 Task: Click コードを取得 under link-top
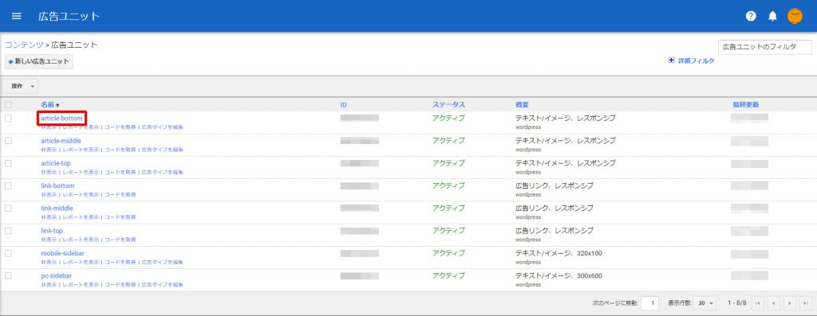pyautogui.click(x=120, y=240)
